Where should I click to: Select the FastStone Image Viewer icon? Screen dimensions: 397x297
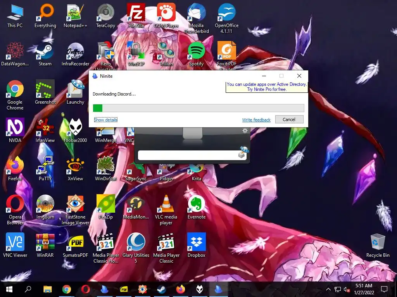click(76, 210)
